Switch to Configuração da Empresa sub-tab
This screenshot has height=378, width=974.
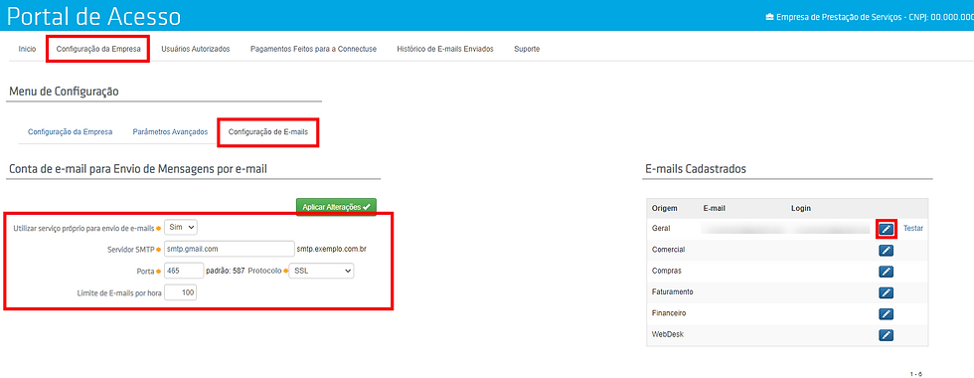(x=71, y=132)
